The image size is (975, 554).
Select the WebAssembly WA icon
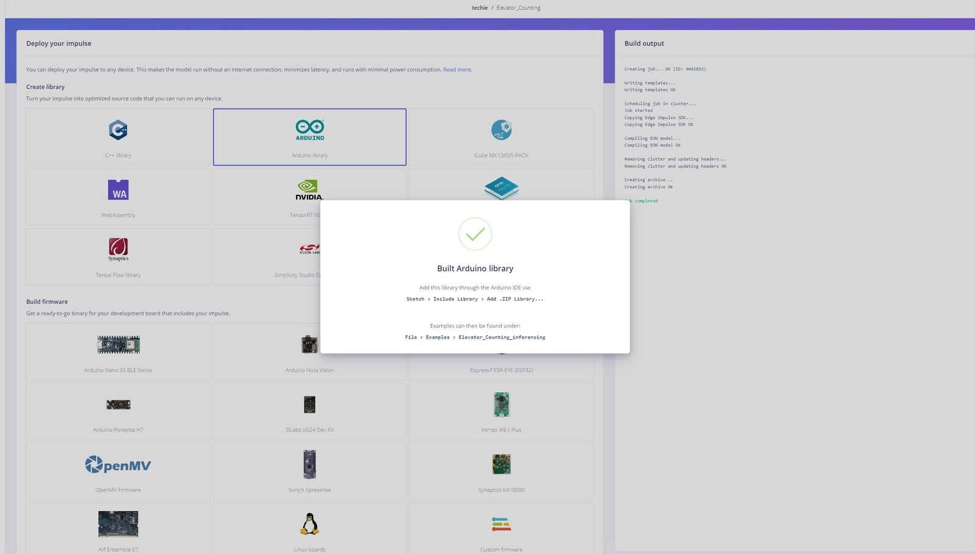coord(118,189)
